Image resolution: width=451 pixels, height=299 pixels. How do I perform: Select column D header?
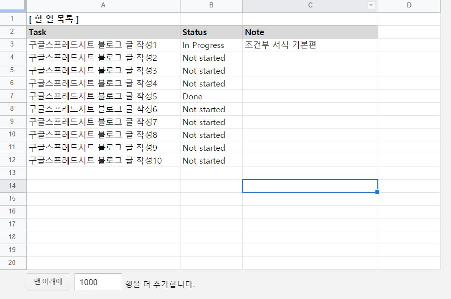(409, 5)
